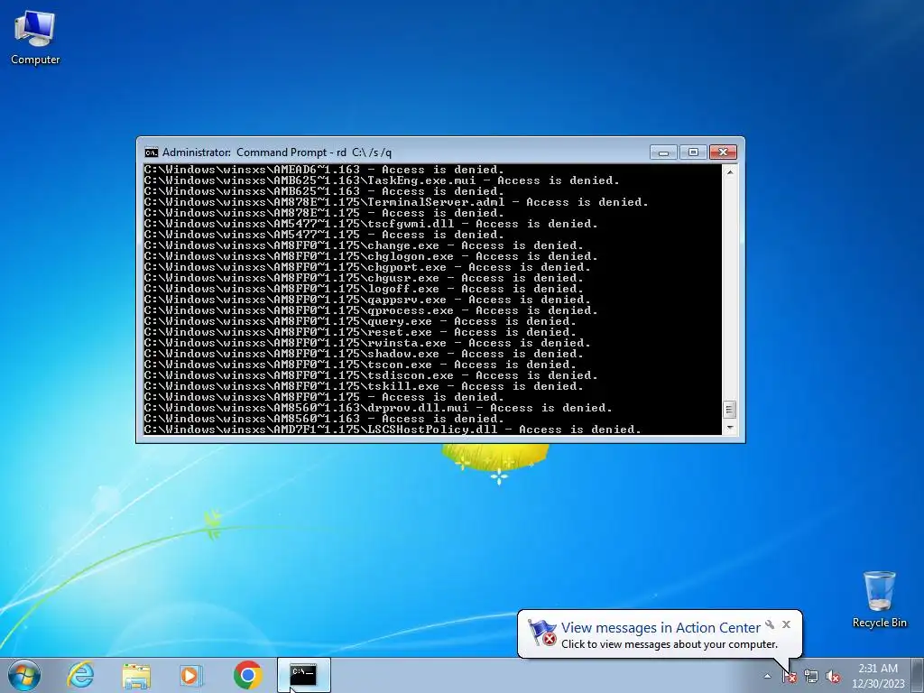Click the qprocess.exe access denied line
This screenshot has width=924, height=693.
tap(371, 310)
